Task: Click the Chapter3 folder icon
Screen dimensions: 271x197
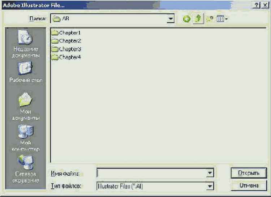Action: pyautogui.click(x=55, y=49)
